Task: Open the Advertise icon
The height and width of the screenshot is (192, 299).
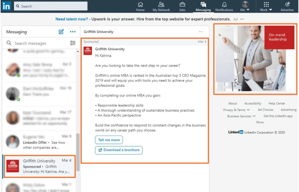Action: 287,6
